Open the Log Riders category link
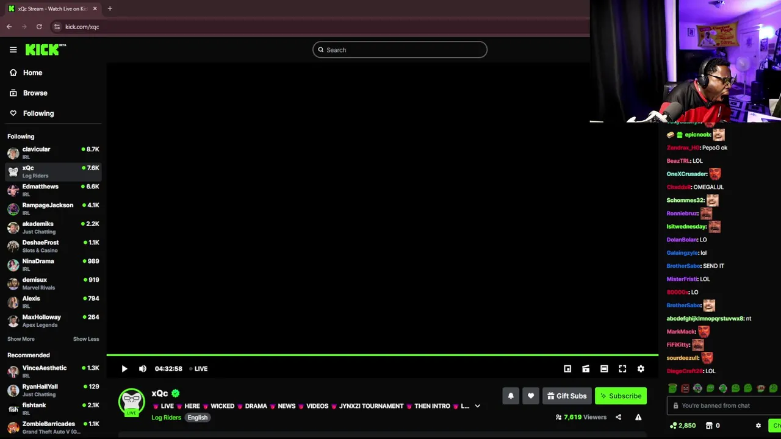This screenshot has width=781, height=439. click(166, 418)
